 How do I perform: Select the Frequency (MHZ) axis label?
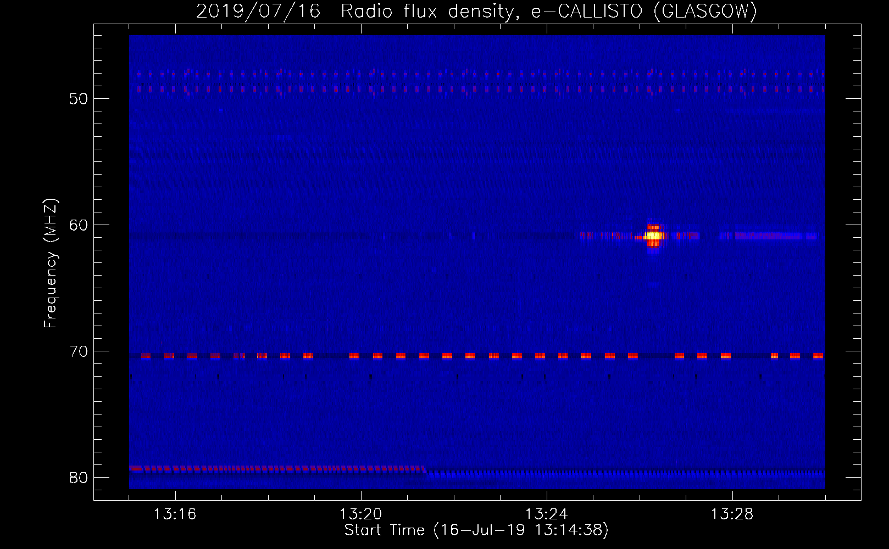pyautogui.click(x=50, y=264)
